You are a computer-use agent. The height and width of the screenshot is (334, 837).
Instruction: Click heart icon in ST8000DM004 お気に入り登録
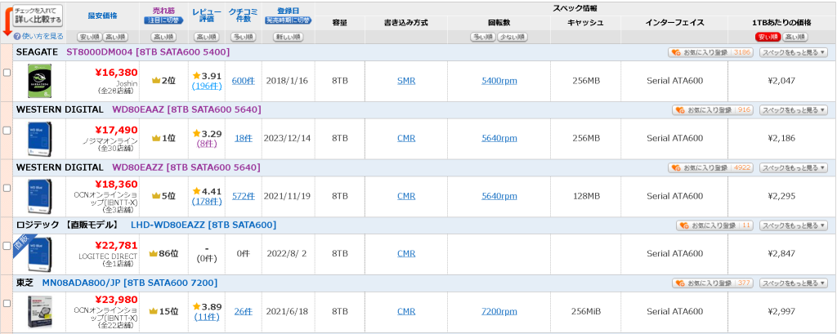(676, 52)
